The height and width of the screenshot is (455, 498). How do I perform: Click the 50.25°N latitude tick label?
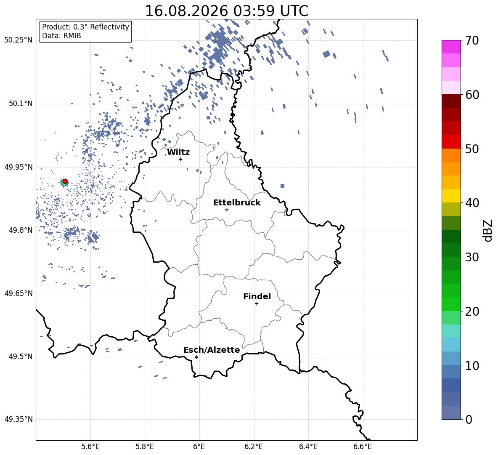[19, 40]
